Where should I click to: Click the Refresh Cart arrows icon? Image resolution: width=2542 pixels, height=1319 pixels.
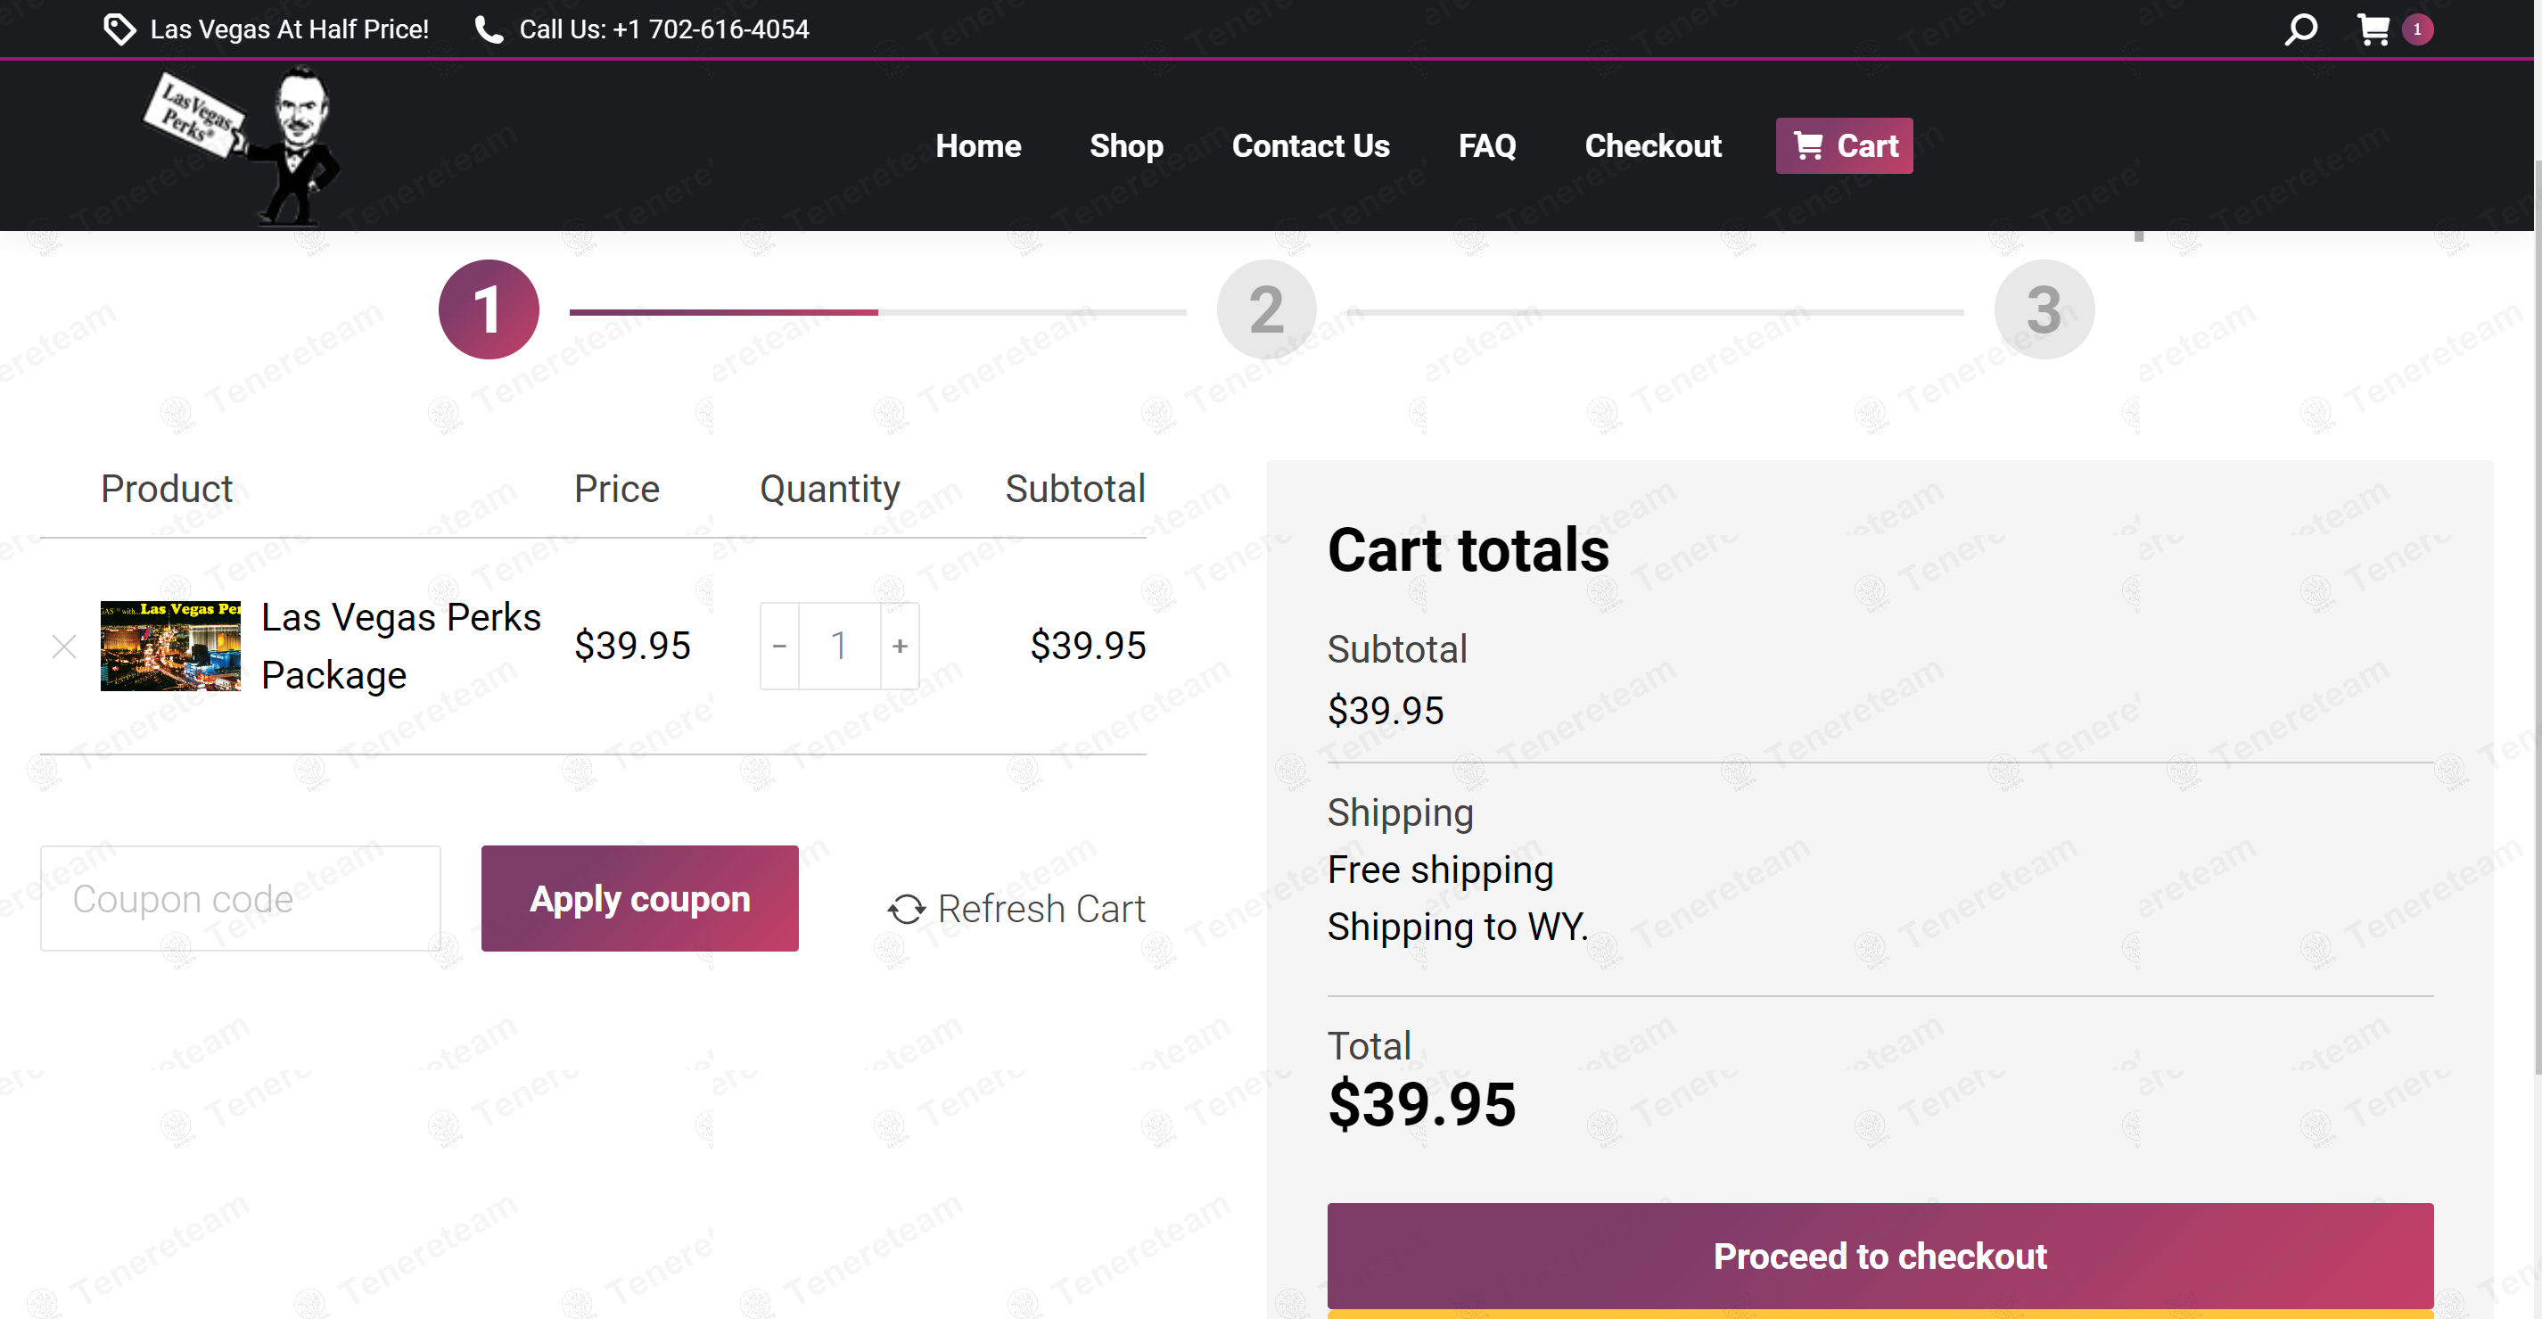pos(906,910)
